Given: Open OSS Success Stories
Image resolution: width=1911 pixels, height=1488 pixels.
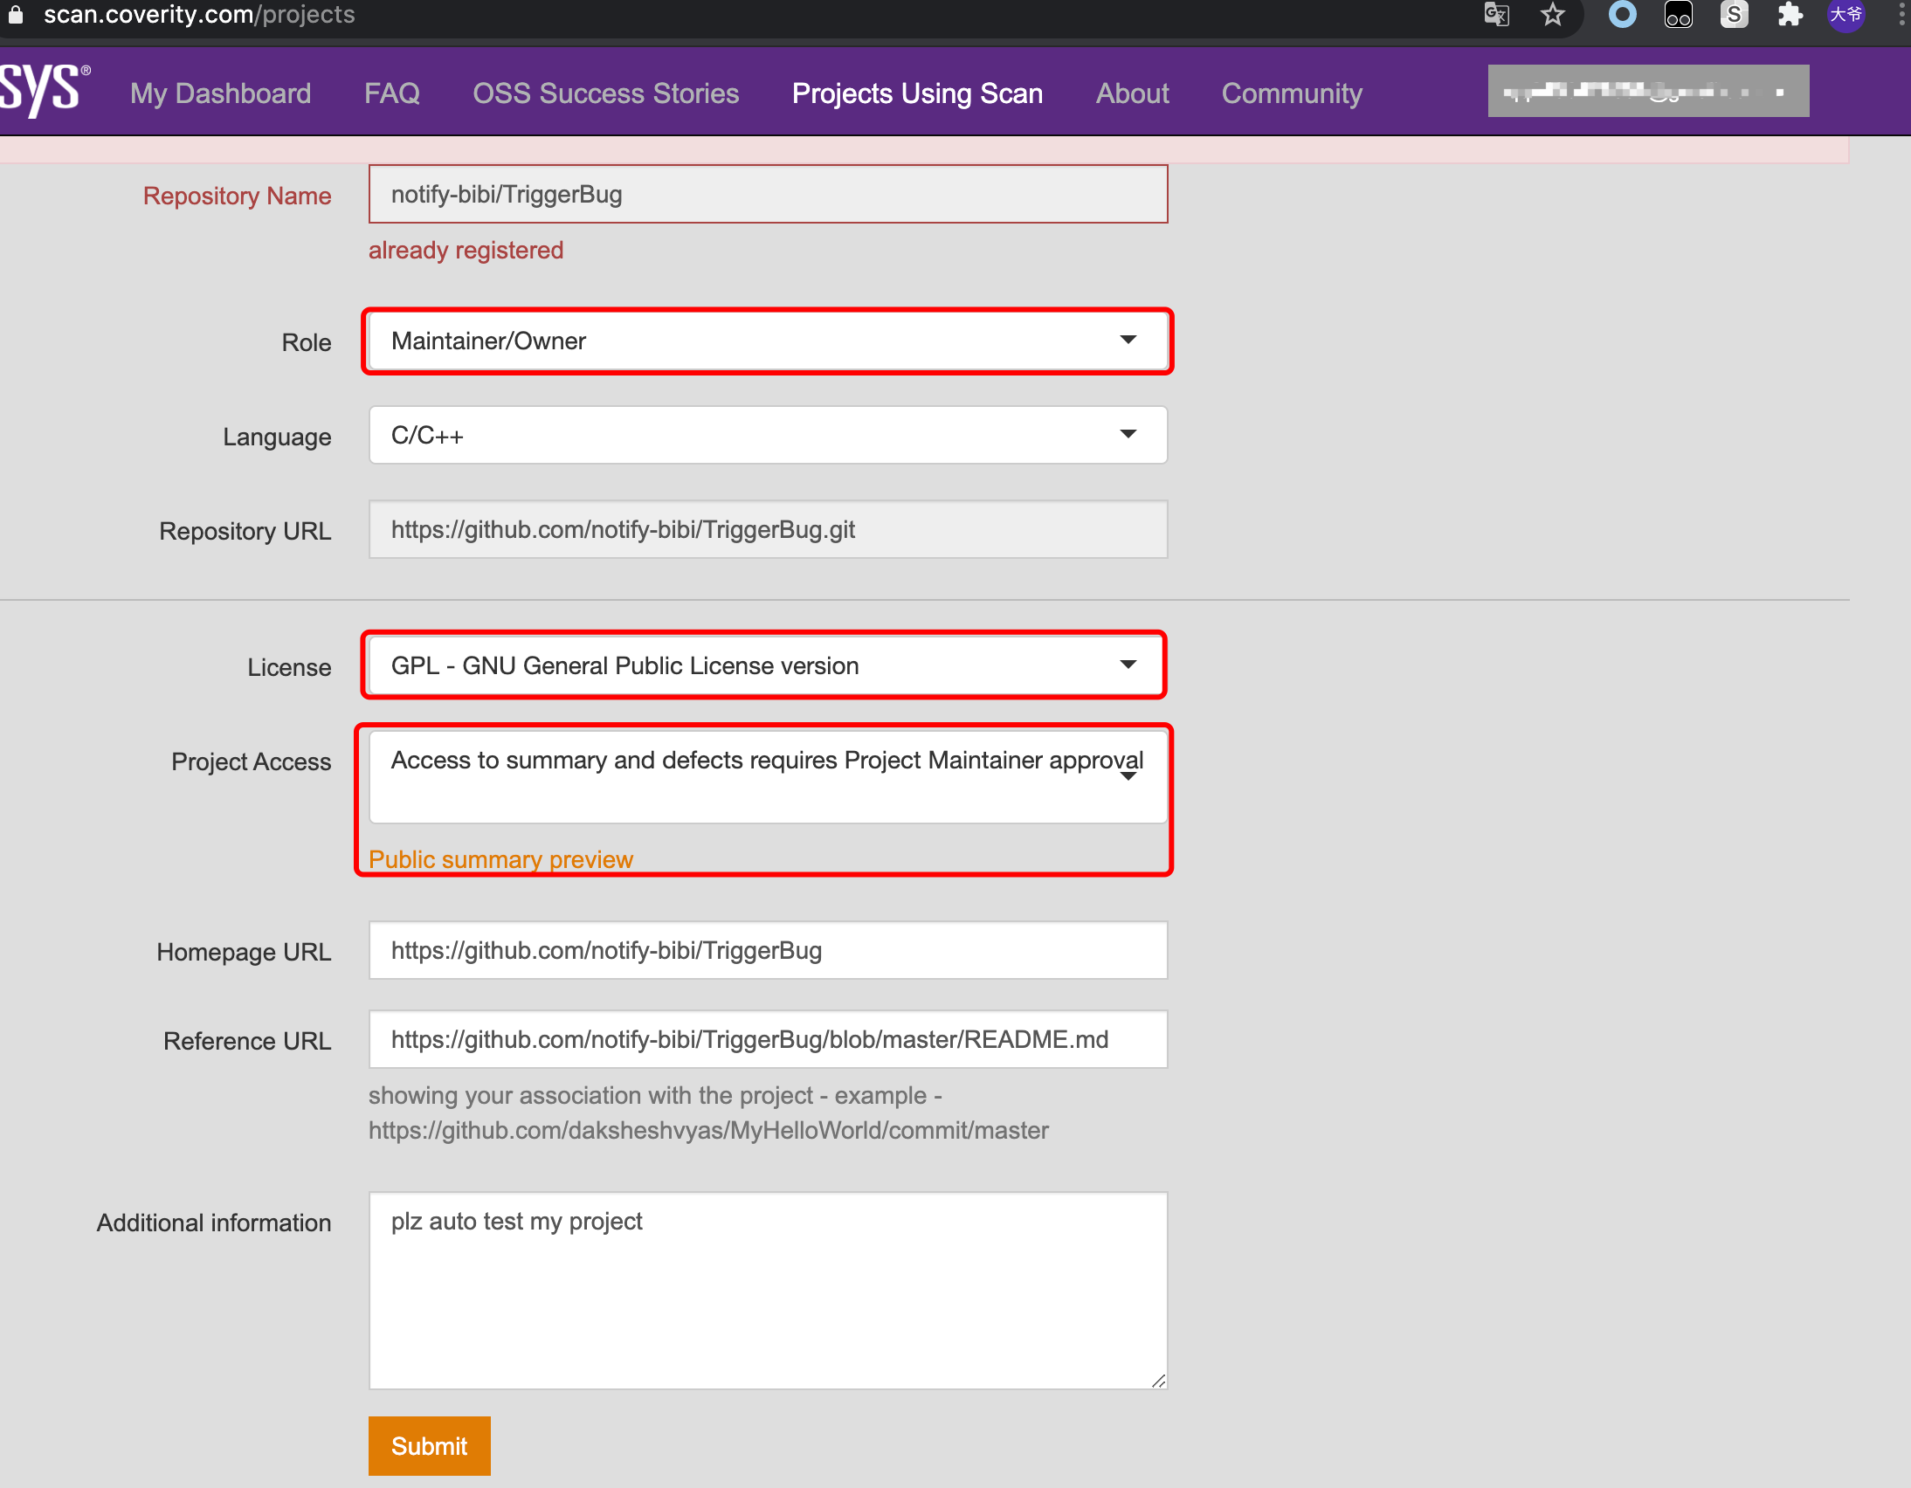Looking at the screenshot, I should point(605,93).
